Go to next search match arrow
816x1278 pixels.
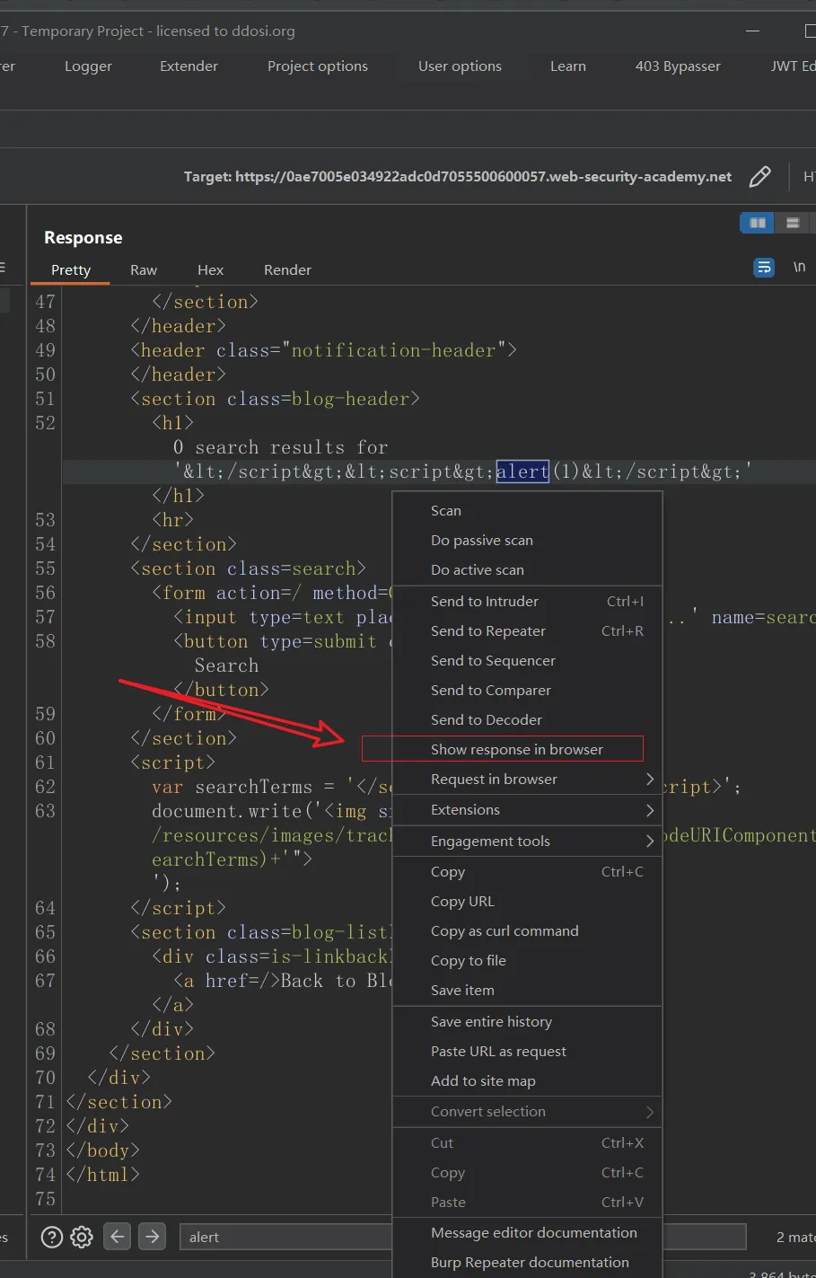click(153, 1237)
